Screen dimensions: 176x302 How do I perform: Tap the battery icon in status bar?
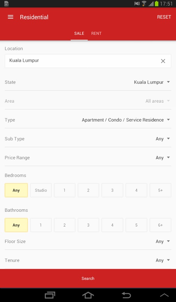pyautogui.click(x=156, y=4)
